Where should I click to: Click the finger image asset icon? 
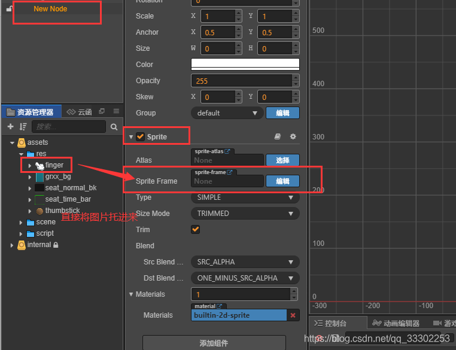coord(39,165)
